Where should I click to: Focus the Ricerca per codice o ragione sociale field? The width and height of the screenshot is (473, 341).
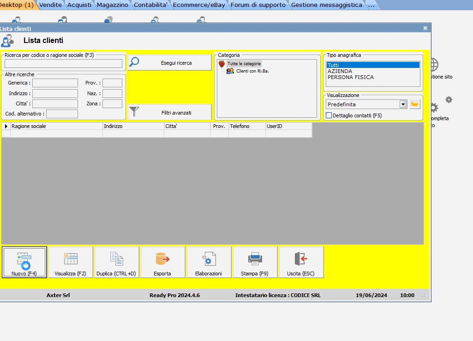(63, 63)
